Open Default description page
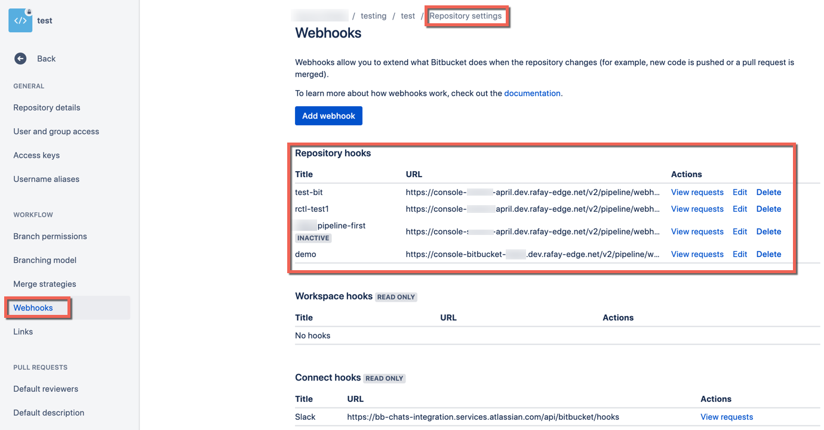This screenshot has width=824, height=430. (x=48, y=413)
